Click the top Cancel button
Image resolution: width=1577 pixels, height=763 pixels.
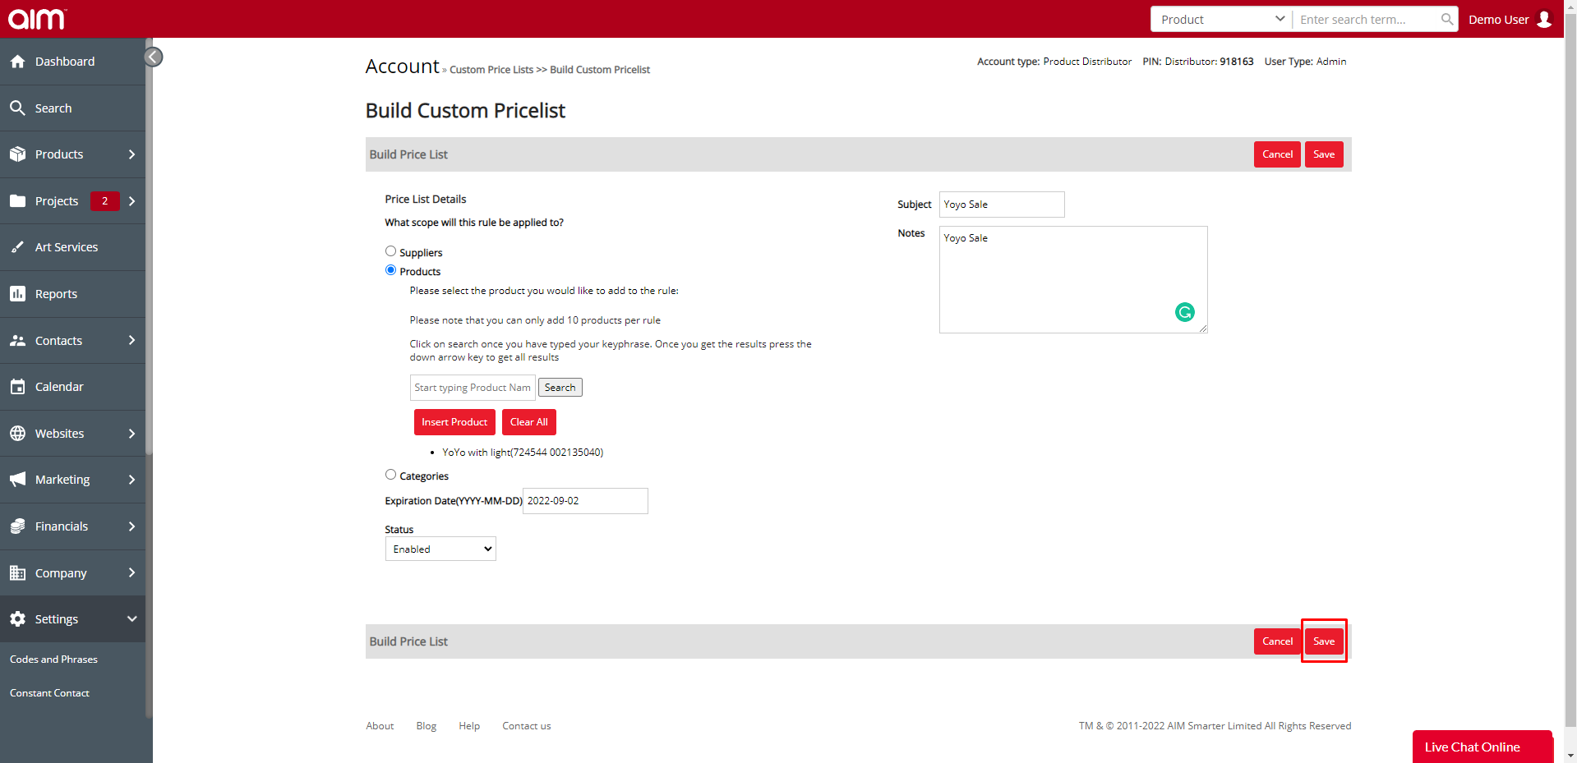1277,154
